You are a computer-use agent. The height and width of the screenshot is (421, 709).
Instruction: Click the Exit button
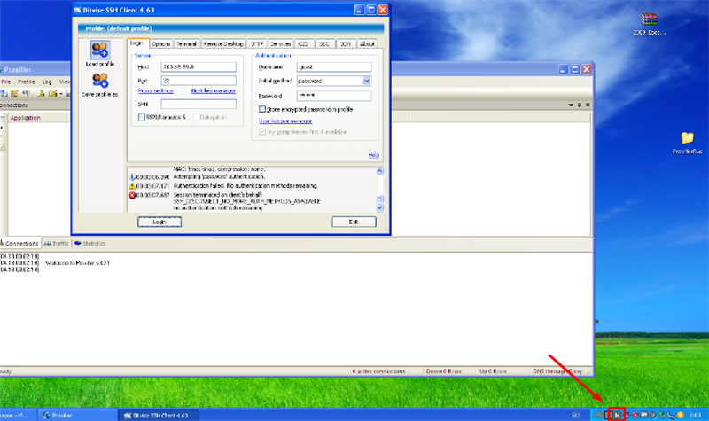coord(354,222)
